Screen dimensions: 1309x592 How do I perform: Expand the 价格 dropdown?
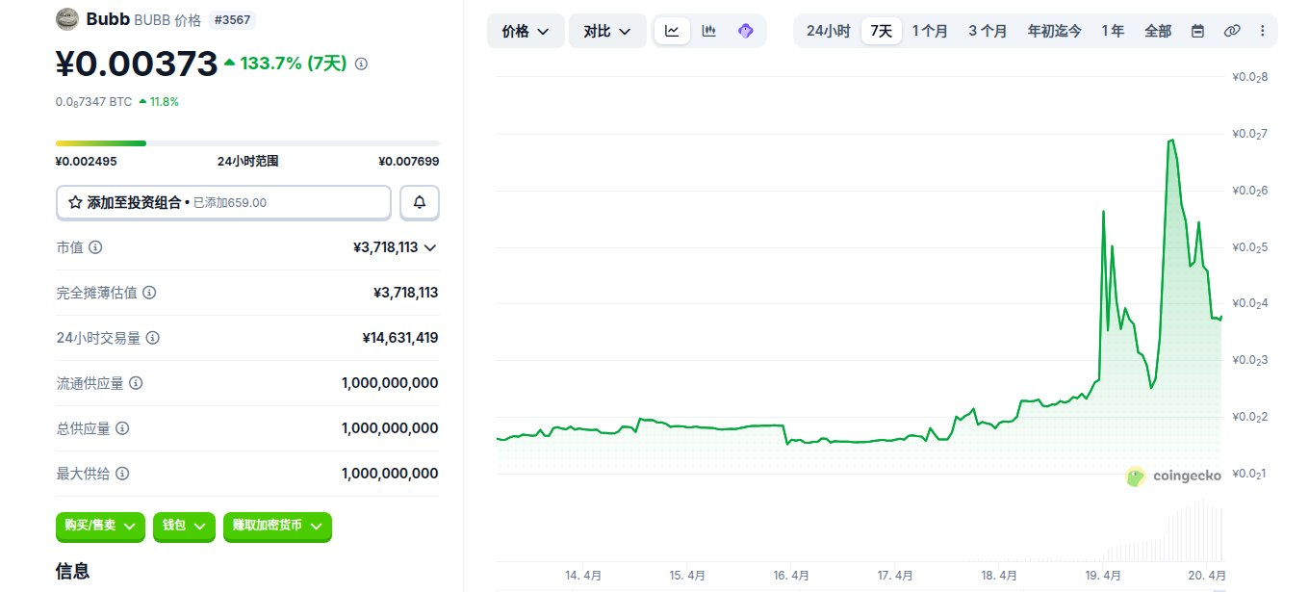(526, 31)
